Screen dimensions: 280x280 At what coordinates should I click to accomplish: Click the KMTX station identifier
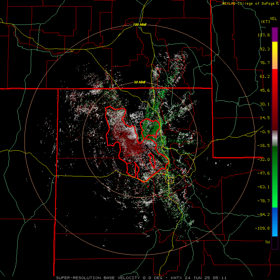[x=177, y=278]
